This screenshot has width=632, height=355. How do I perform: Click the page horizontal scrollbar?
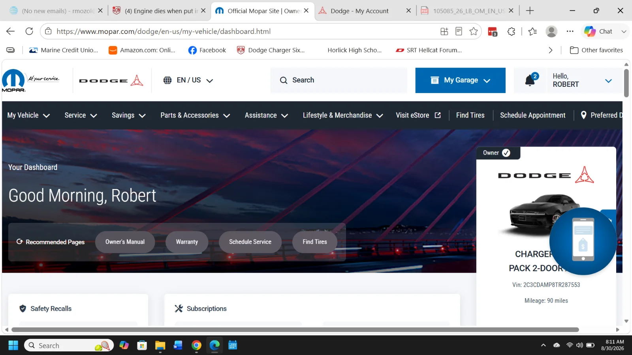295,330
